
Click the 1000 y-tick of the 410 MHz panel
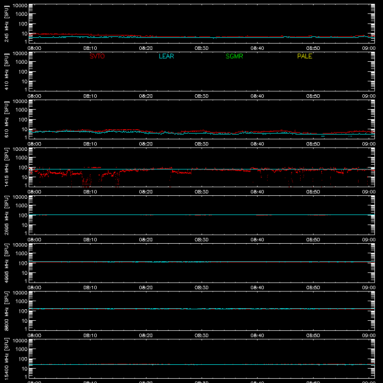point(22,62)
